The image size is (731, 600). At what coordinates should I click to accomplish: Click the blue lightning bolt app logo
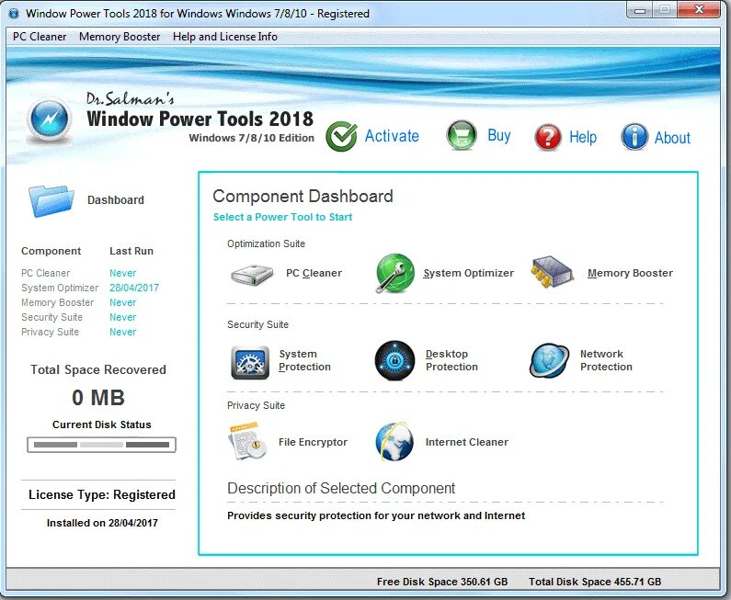50,119
